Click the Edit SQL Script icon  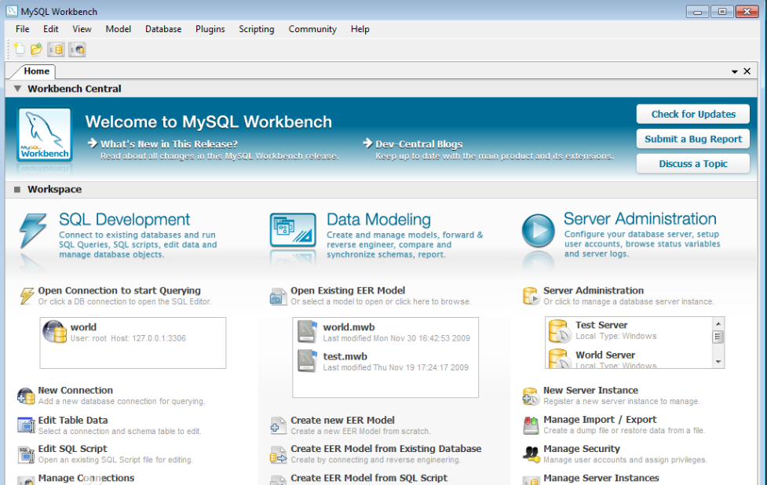pos(26,454)
